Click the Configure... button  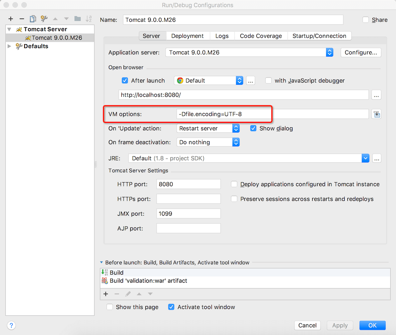pyautogui.click(x=361, y=52)
